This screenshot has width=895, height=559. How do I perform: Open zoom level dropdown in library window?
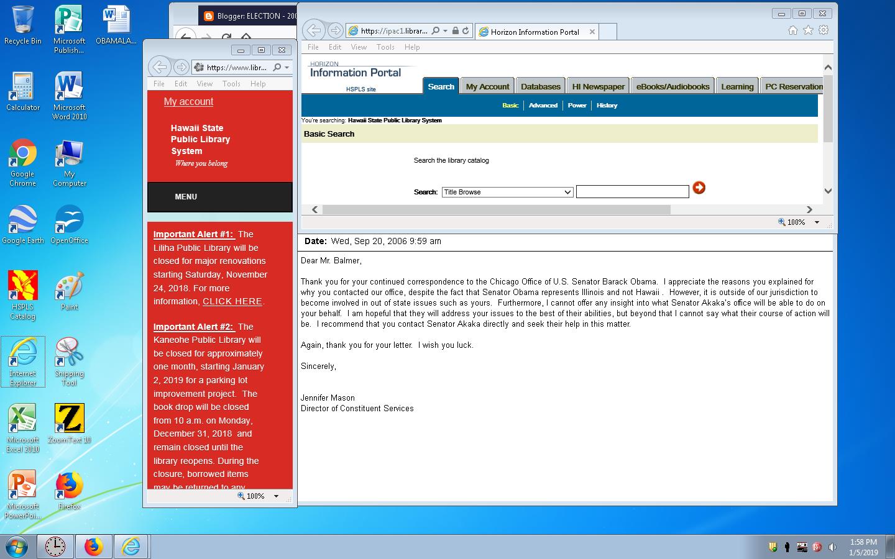(276, 496)
